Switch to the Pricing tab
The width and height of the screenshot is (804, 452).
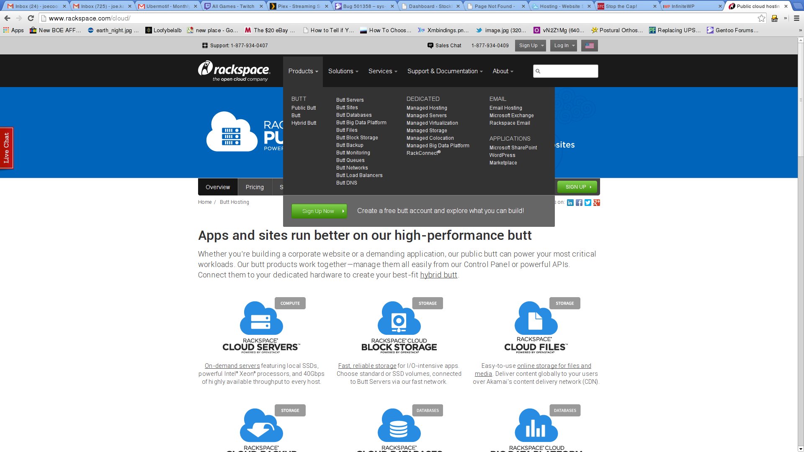(255, 187)
